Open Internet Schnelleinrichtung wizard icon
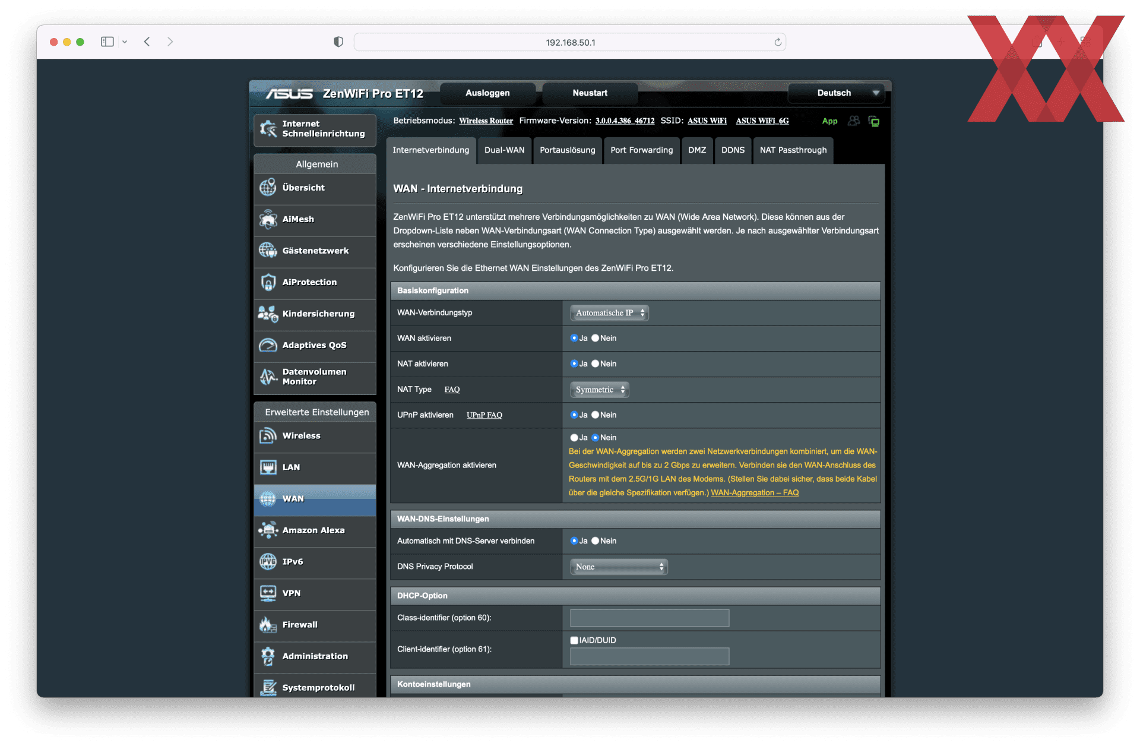This screenshot has height=746, width=1140. tap(268, 128)
